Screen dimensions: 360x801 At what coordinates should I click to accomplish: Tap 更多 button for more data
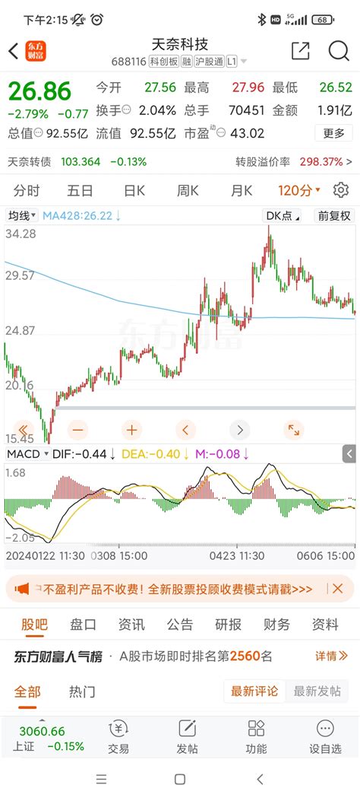(x=333, y=133)
